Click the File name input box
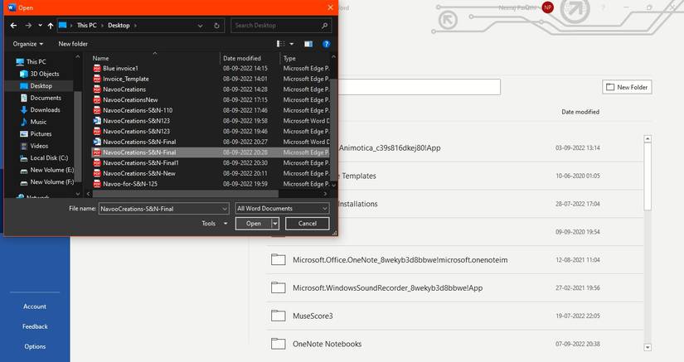684x362 pixels. 159,209
